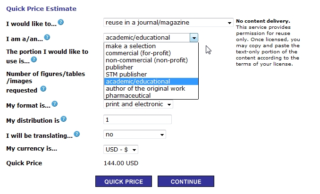The image size is (320, 194).
Task: Choose the "pharmaceutical" list option
Action: pos(128,95)
